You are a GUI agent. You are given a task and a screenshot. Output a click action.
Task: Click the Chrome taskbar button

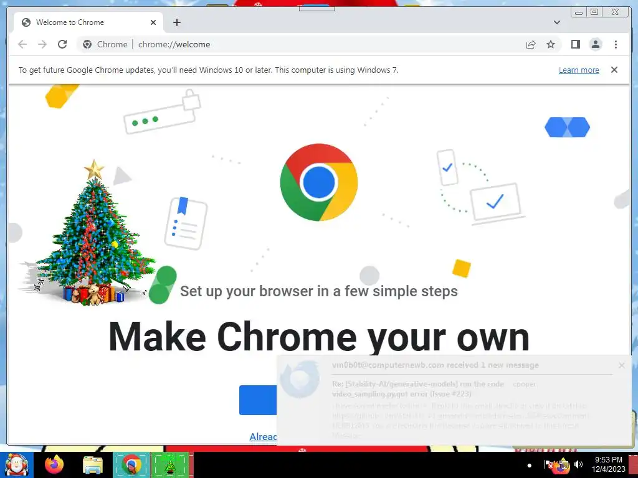click(131, 465)
